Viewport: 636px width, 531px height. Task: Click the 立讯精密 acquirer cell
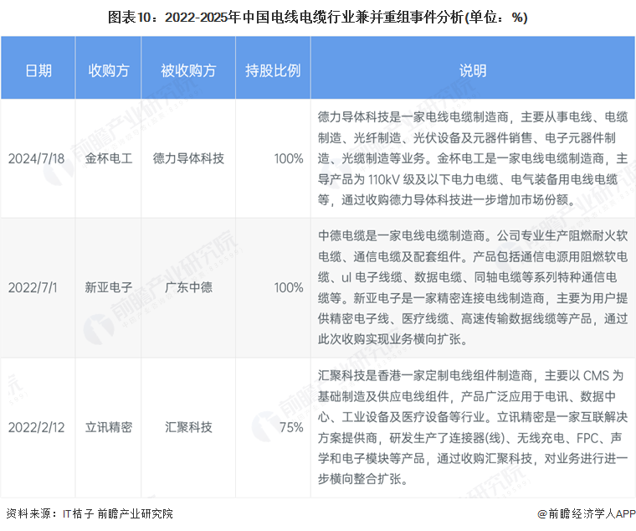[108, 427]
